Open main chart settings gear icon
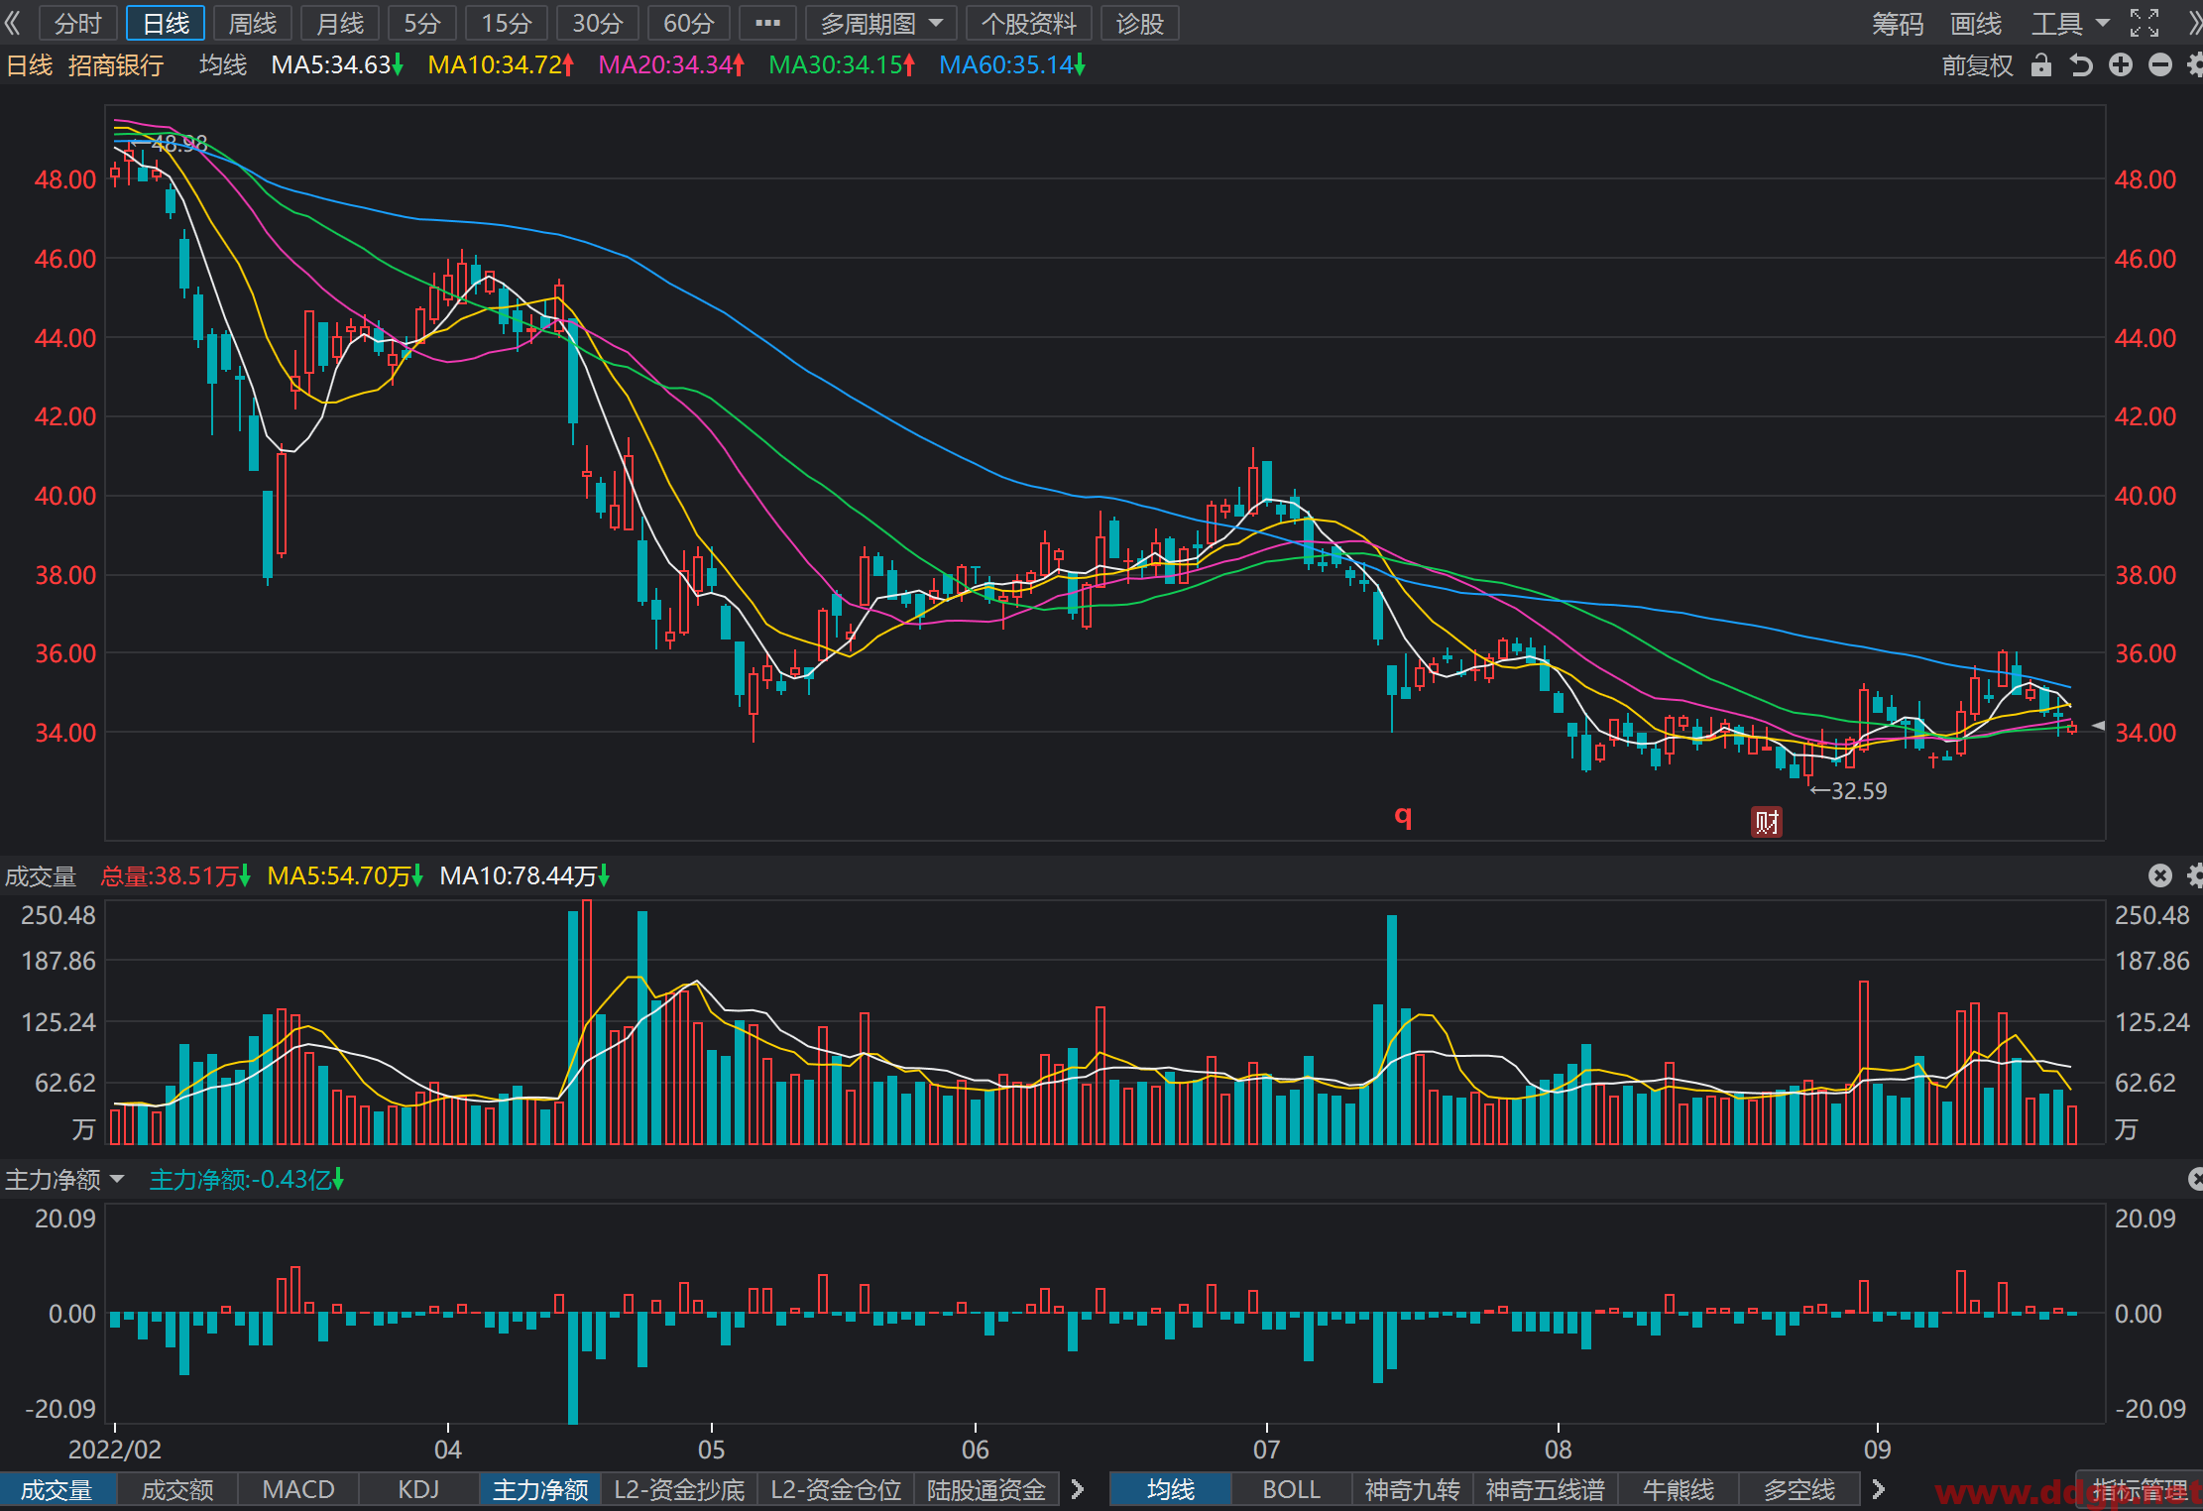Screen dimensions: 2203x1511 tap(2194, 65)
